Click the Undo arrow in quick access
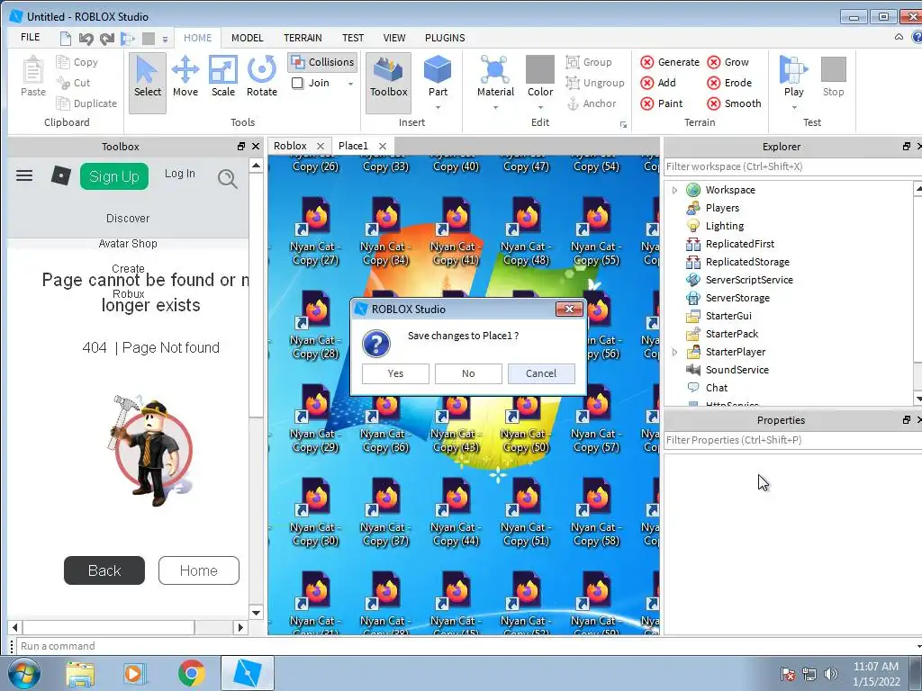 point(86,39)
